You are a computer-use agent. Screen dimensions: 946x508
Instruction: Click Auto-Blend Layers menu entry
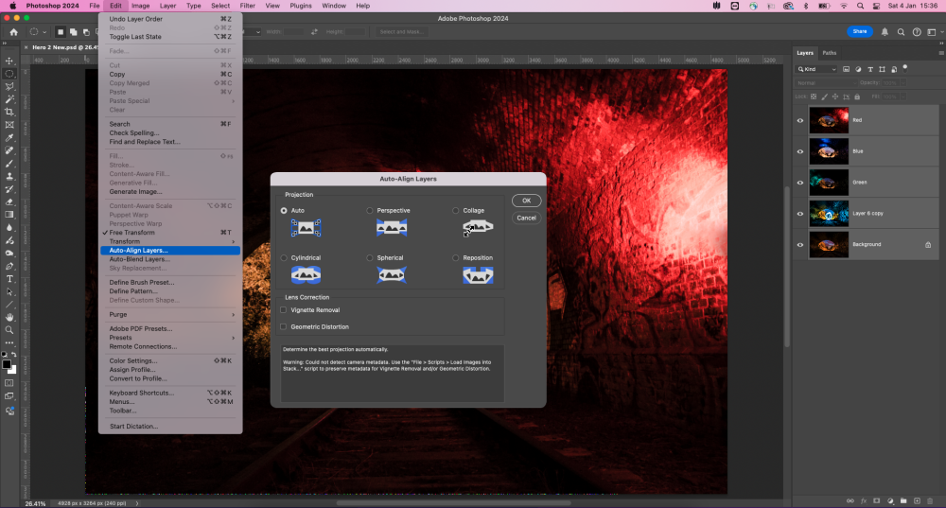(139, 258)
